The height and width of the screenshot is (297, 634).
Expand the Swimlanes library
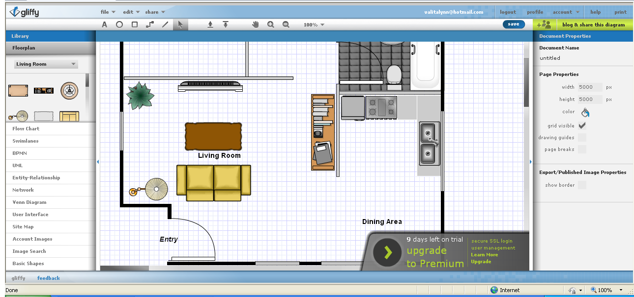(x=50, y=141)
